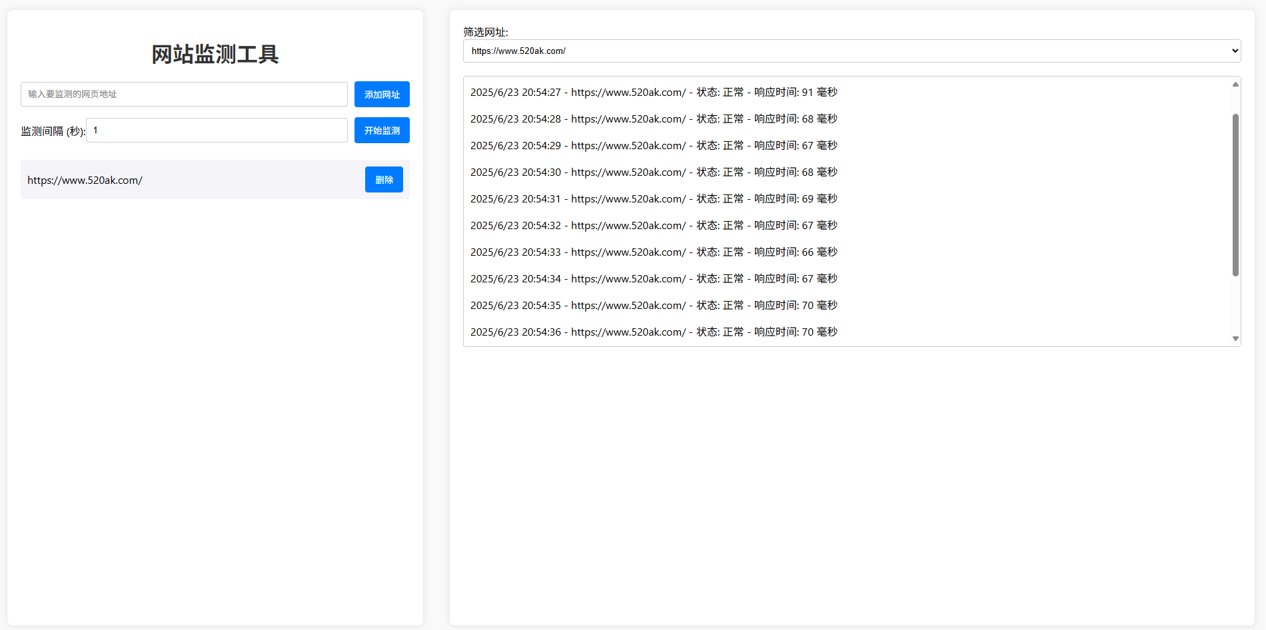The image size is (1266, 630).
Task: Click the 网站监测工具 page title
Action: [215, 54]
